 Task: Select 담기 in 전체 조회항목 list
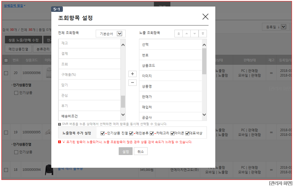tap(89, 85)
